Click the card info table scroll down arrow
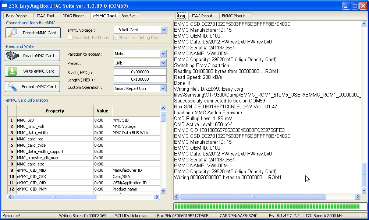The height and width of the screenshot is (220, 369). [163, 191]
